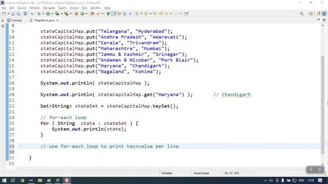Image resolution: width=328 pixels, height=184 pixels.
Task: Click the volume icon in system tray
Action: (x=271, y=180)
